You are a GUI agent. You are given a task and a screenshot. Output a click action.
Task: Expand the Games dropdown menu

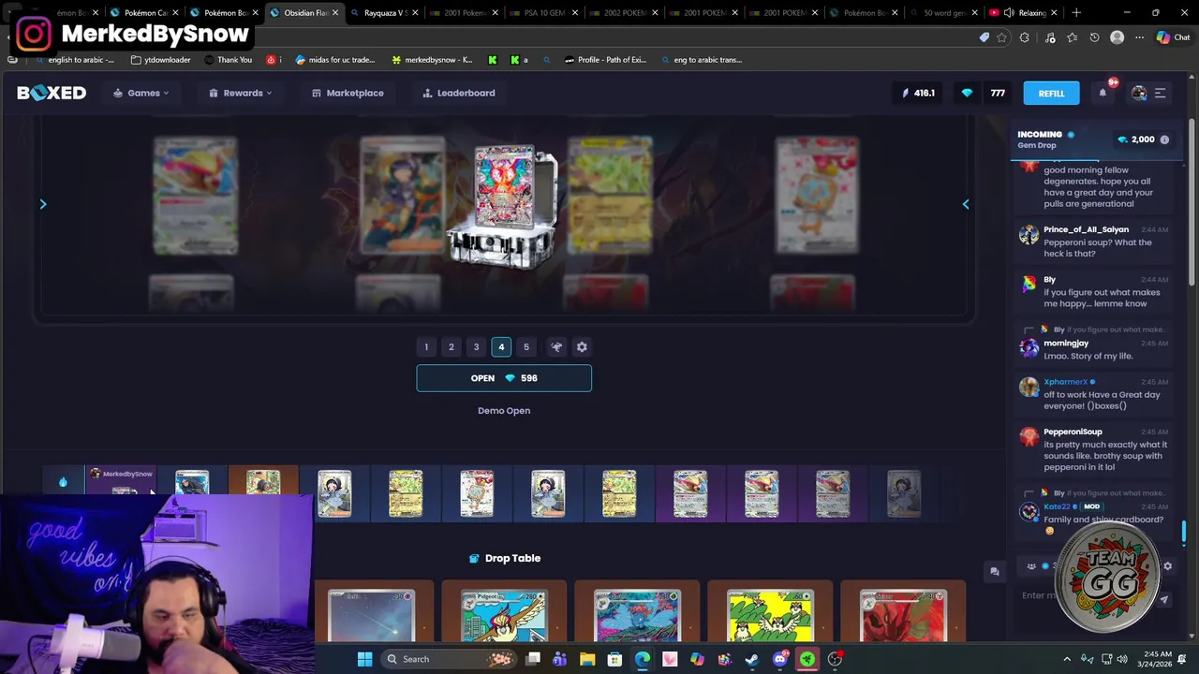[141, 93]
